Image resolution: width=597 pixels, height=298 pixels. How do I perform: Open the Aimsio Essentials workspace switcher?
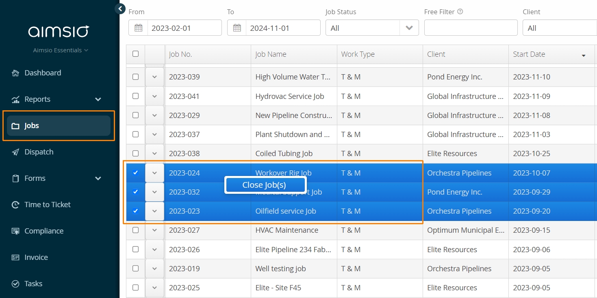61,50
